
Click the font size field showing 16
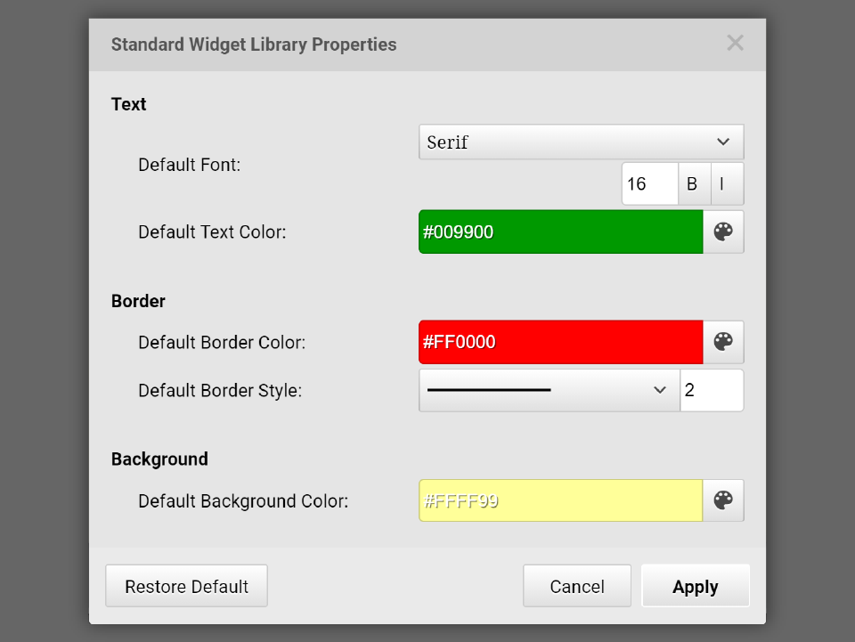pos(649,184)
